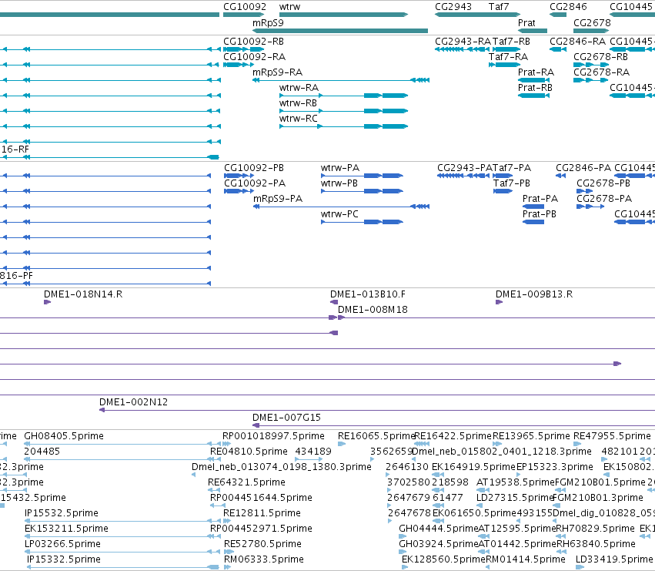Click the GH04444.5prime EST label
The width and height of the screenshot is (655, 571).
click(x=438, y=529)
